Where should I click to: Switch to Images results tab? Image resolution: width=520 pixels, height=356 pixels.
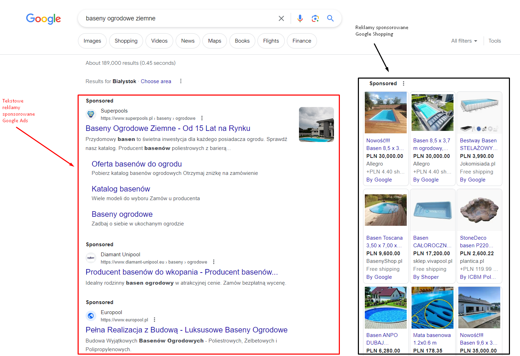[x=92, y=41]
